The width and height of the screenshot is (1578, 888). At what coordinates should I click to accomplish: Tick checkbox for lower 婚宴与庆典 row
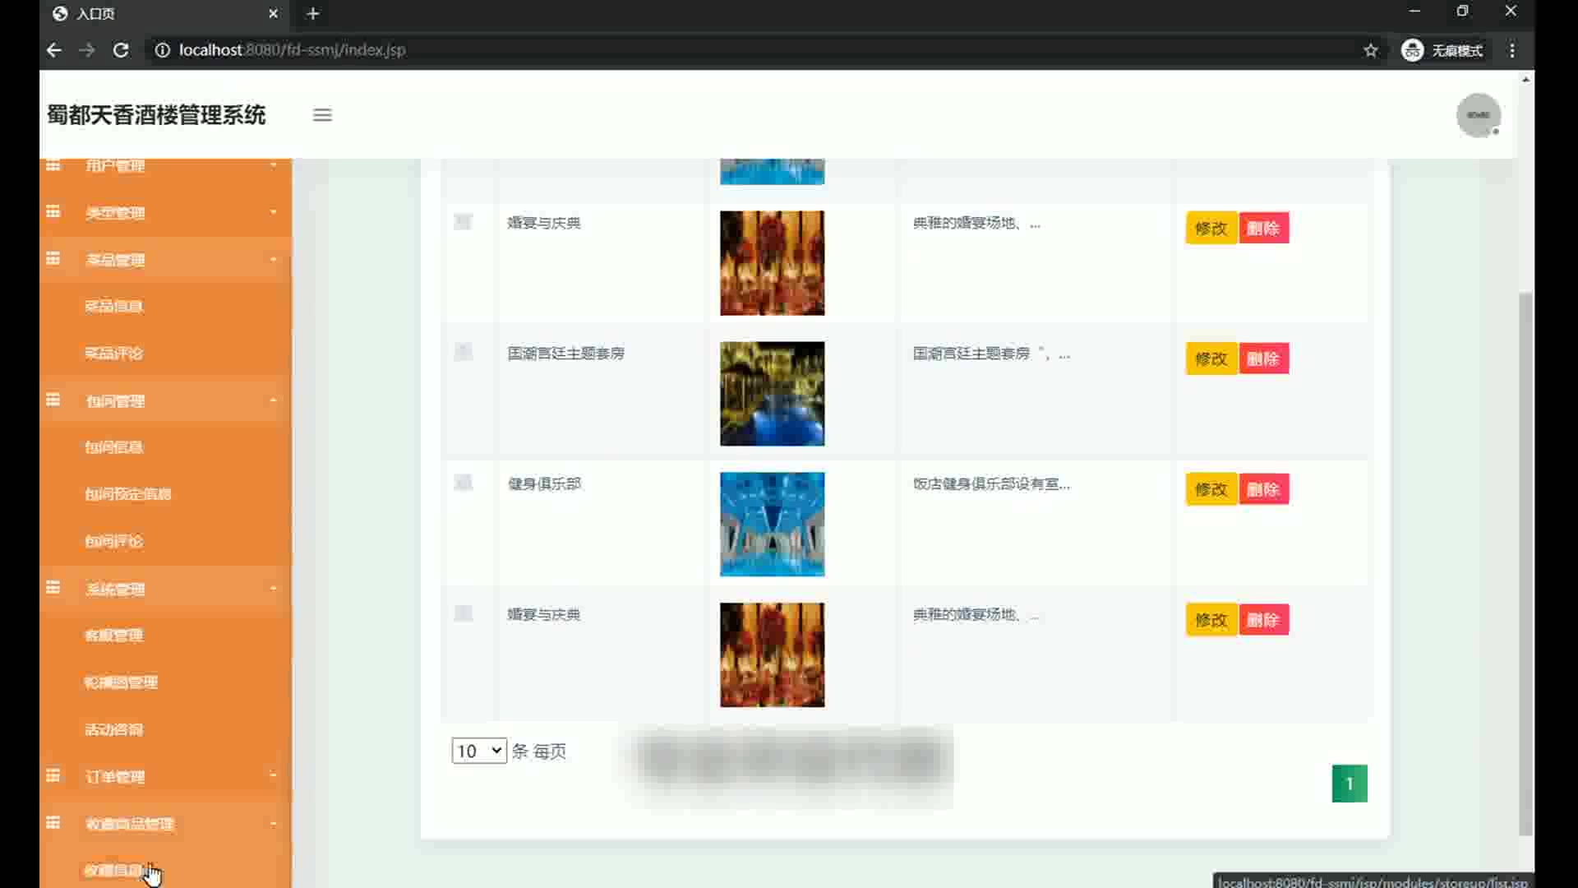coord(464,613)
